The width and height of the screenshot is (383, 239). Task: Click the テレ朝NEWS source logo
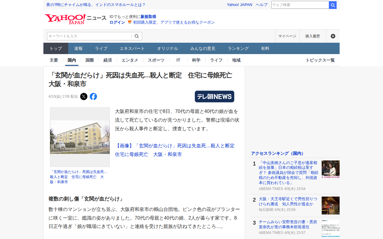pyautogui.click(x=214, y=96)
